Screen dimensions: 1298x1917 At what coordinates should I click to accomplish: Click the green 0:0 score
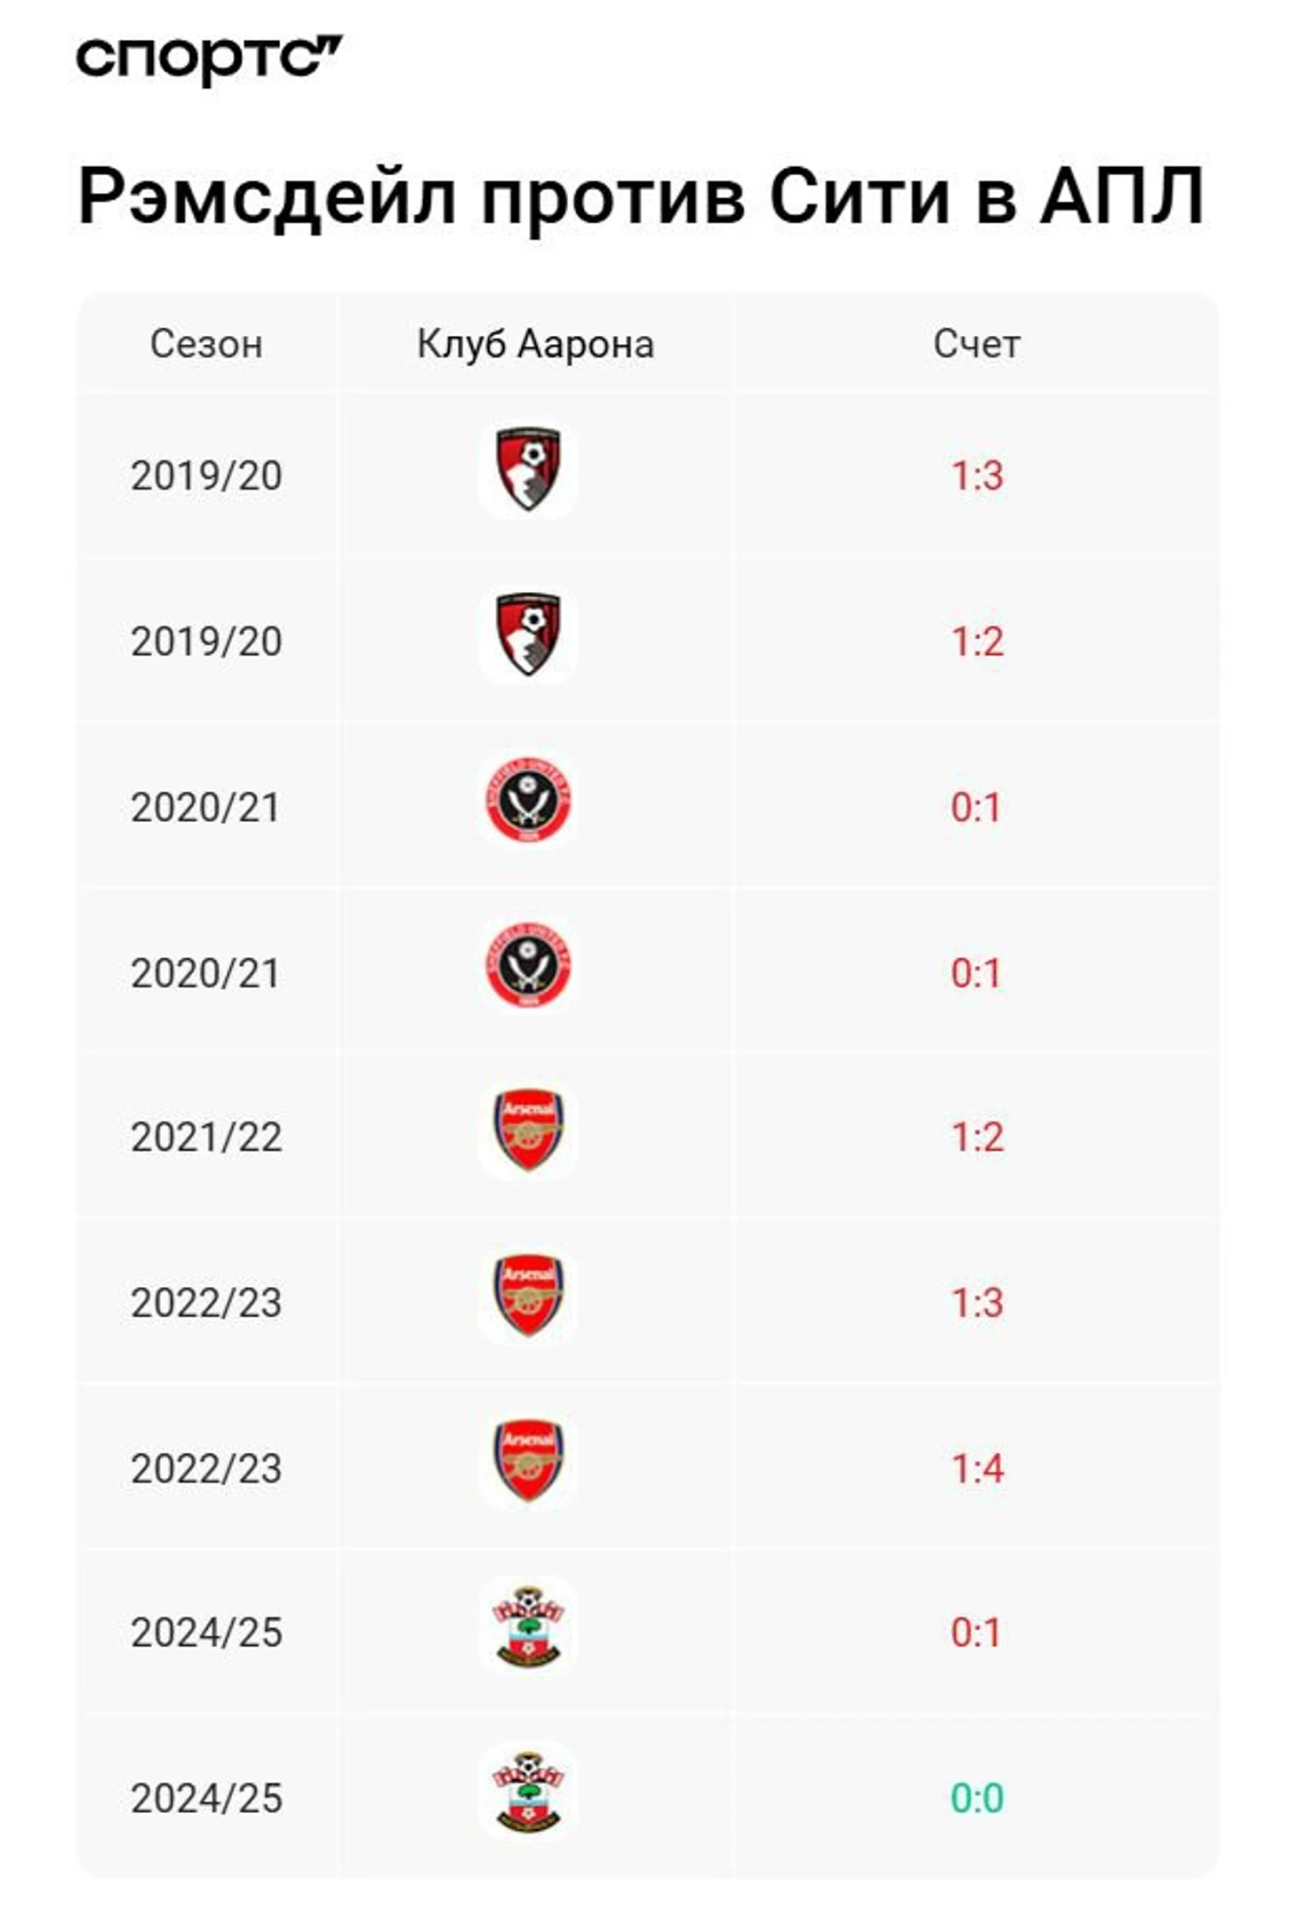(977, 1798)
